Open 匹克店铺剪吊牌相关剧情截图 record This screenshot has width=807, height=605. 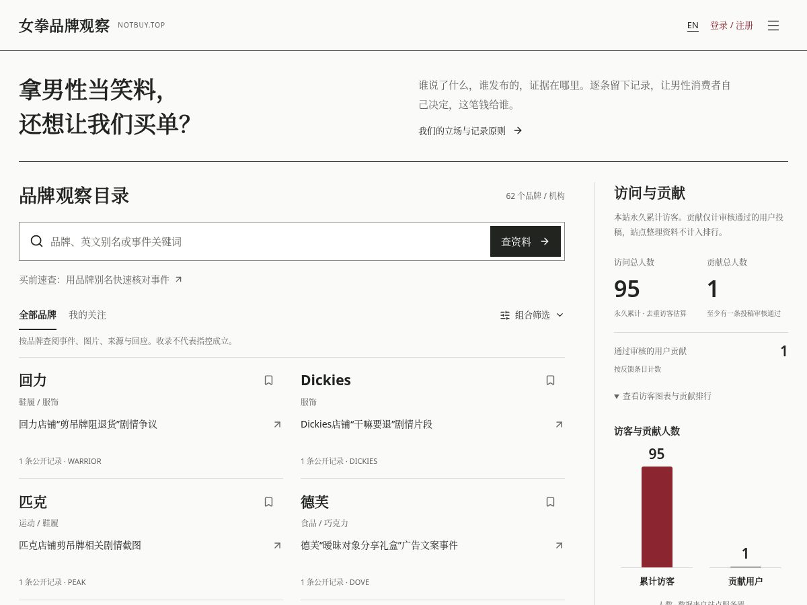80,545
